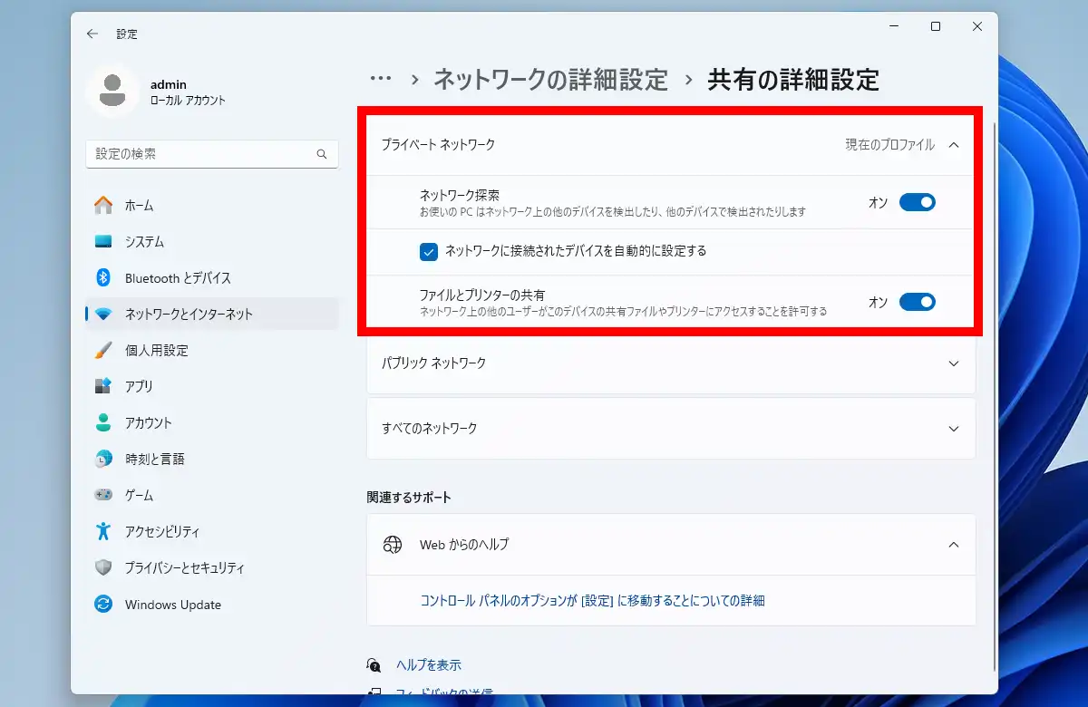
Task: Open the breadcrumb ellipsis menu
Action: tap(380, 79)
